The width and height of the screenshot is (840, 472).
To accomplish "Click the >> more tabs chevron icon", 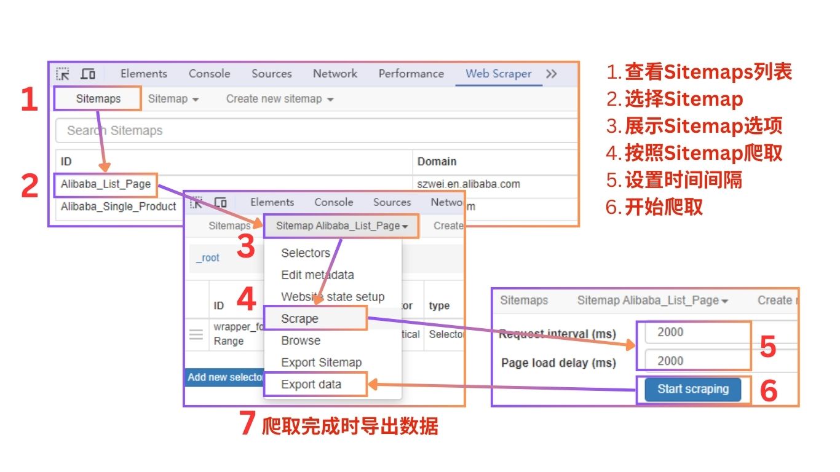I will [x=552, y=74].
